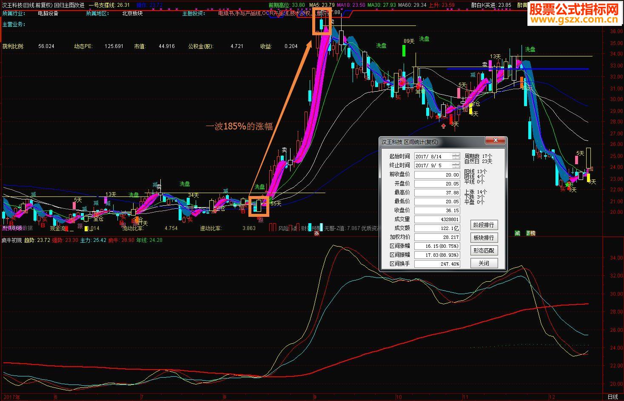This screenshot has width=624, height=401.
Task: Click the 主力: 25.42 indicator value
Action: [93, 240]
